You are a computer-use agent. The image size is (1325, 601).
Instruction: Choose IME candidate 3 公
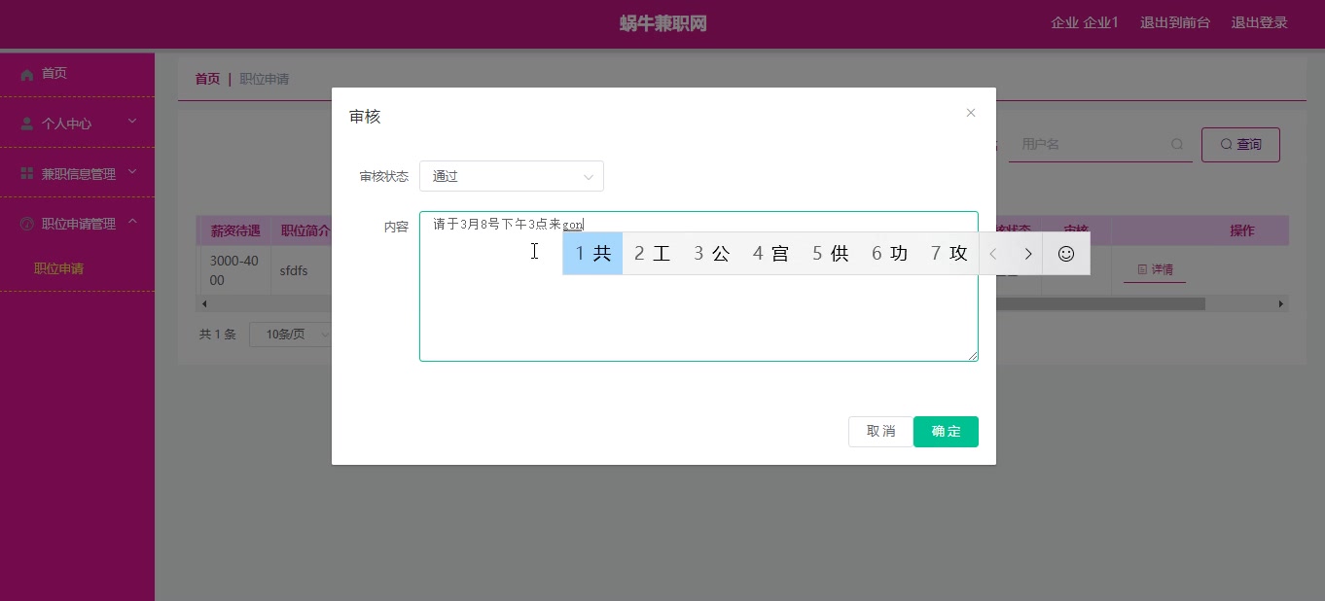pyautogui.click(x=711, y=254)
